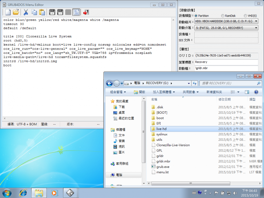Click the Windows Explorer taskbar icon
Screen dimensions: 264x198
pyautogui.click(x=39, y=193)
